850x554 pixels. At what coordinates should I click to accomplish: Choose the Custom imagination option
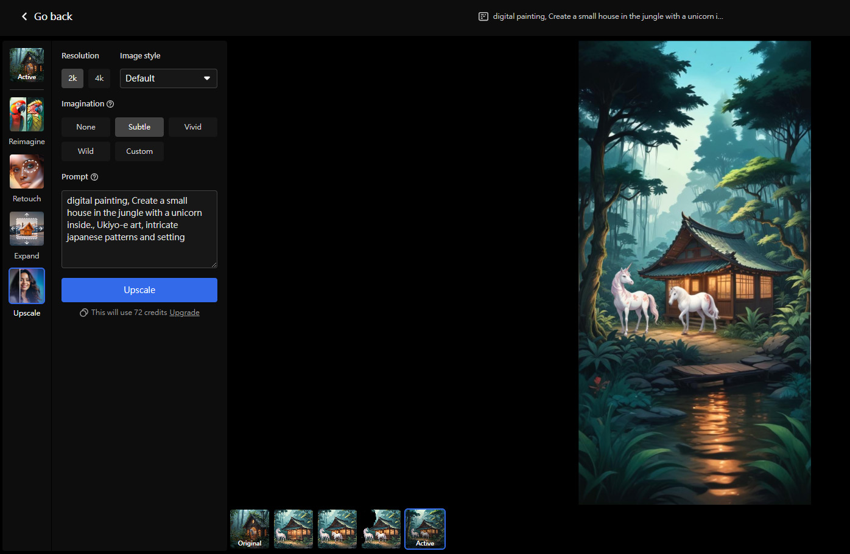139,151
